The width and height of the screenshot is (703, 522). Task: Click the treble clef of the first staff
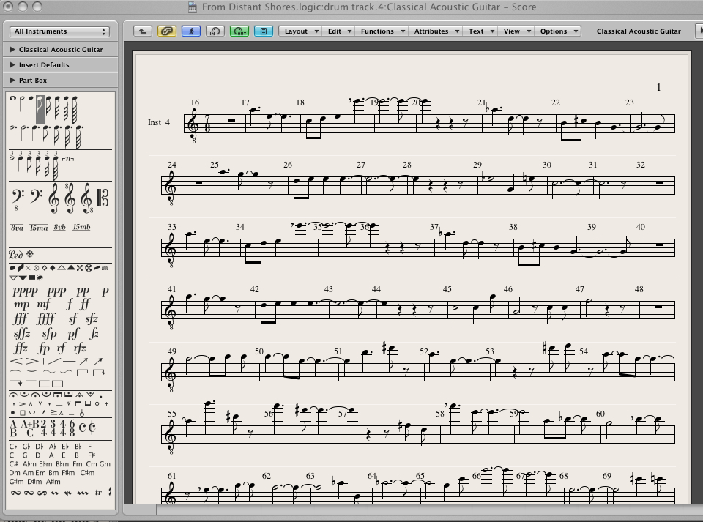pyautogui.click(x=193, y=125)
